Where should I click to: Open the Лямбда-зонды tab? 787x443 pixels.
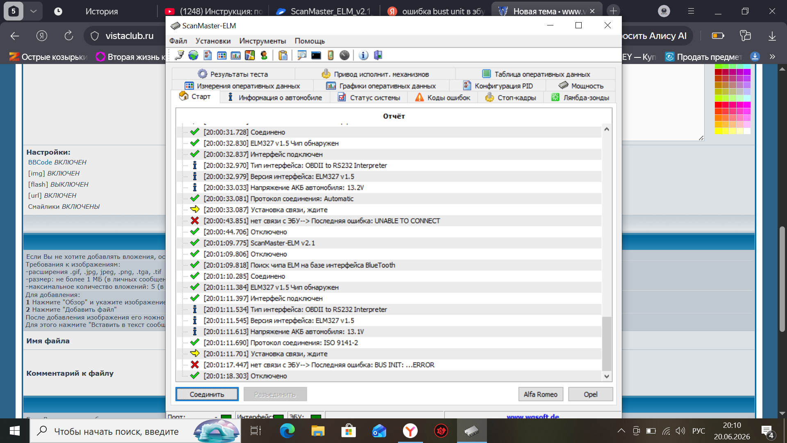click(x=580, y=98)
